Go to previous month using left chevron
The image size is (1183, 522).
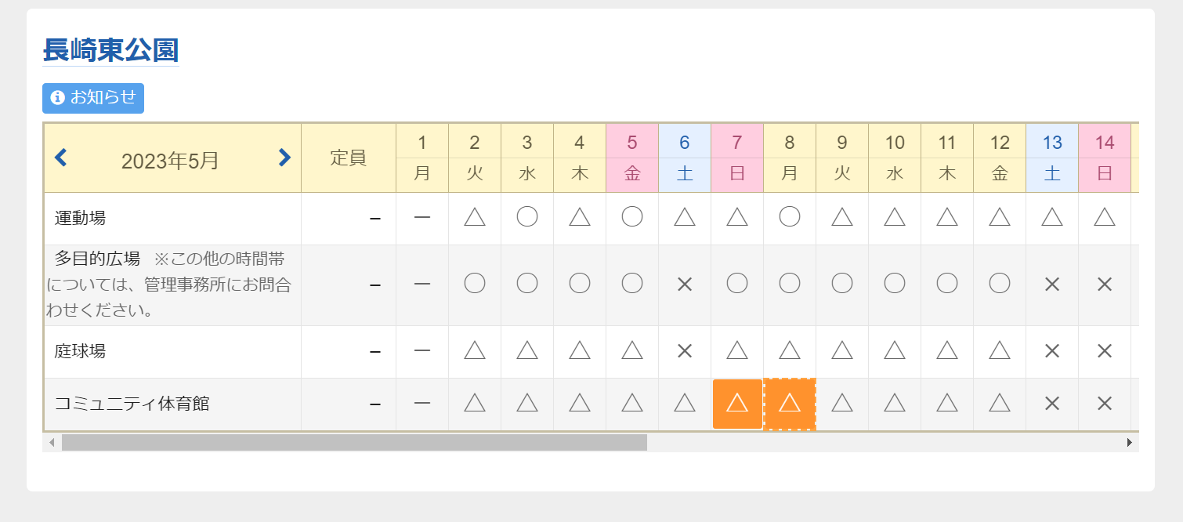pyautogui.click(x=61, y=158)
